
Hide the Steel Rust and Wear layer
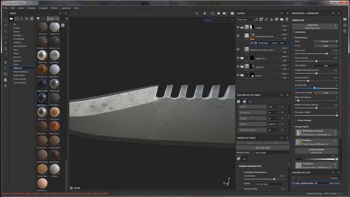tap(238, 36)
